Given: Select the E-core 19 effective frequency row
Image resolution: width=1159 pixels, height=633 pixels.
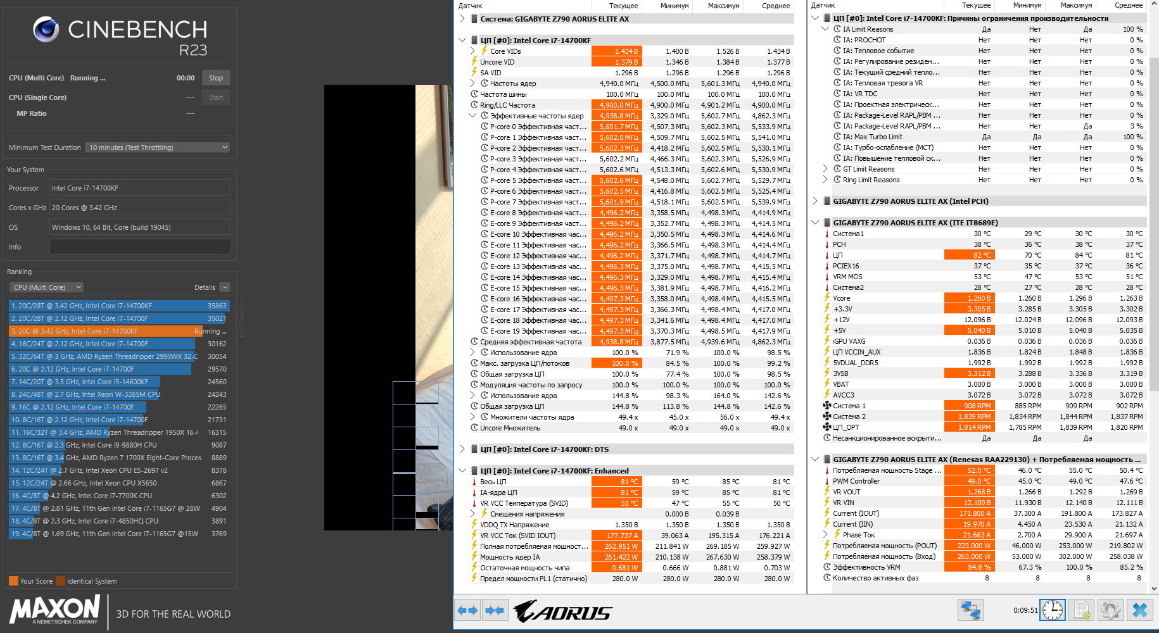Looking at the screenshot, I should (x=631, y=331).
